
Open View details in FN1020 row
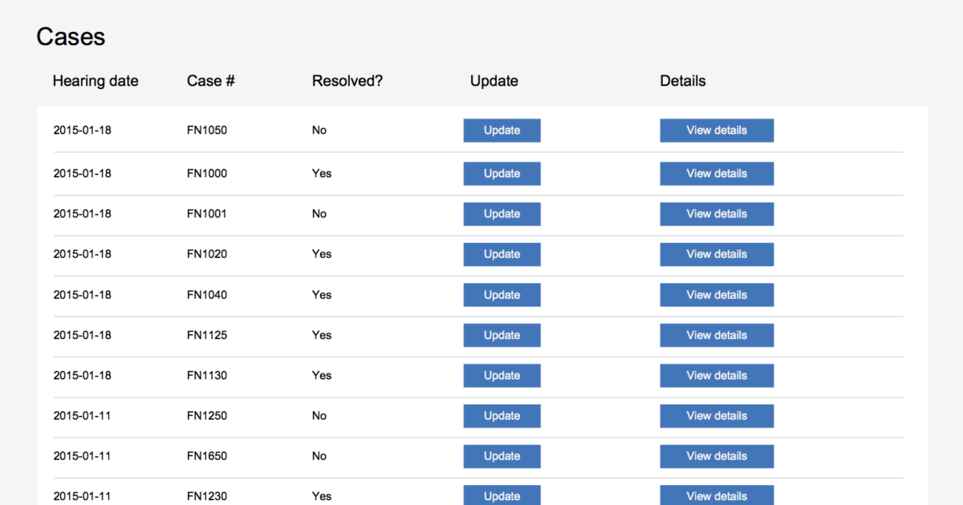pyautogui.click(x=717, y=254)
